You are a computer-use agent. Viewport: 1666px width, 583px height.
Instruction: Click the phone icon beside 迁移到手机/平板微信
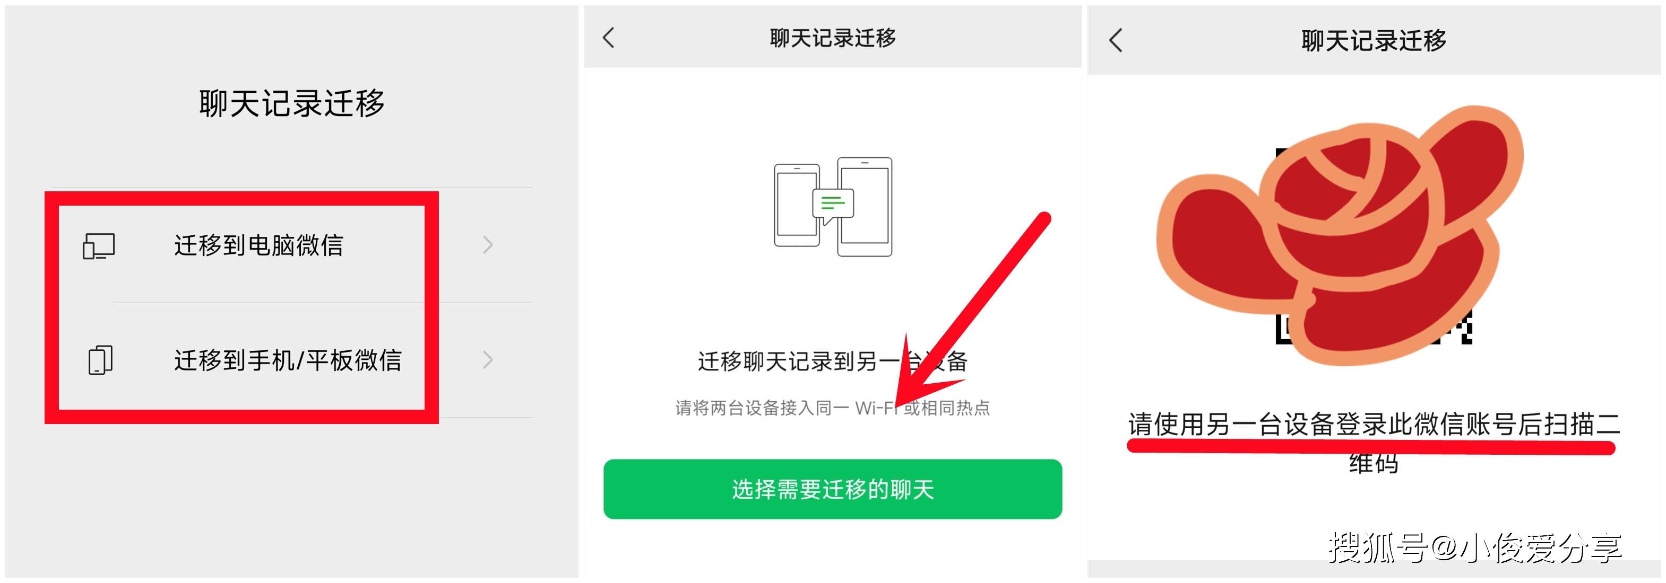point(100,360)
